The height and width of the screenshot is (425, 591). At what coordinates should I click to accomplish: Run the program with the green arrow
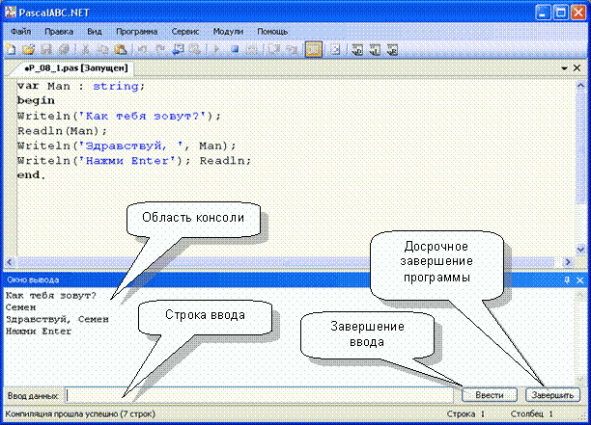click(x=216, y=49)
